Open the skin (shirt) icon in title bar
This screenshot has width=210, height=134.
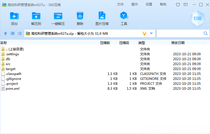(x=178, y=5)
